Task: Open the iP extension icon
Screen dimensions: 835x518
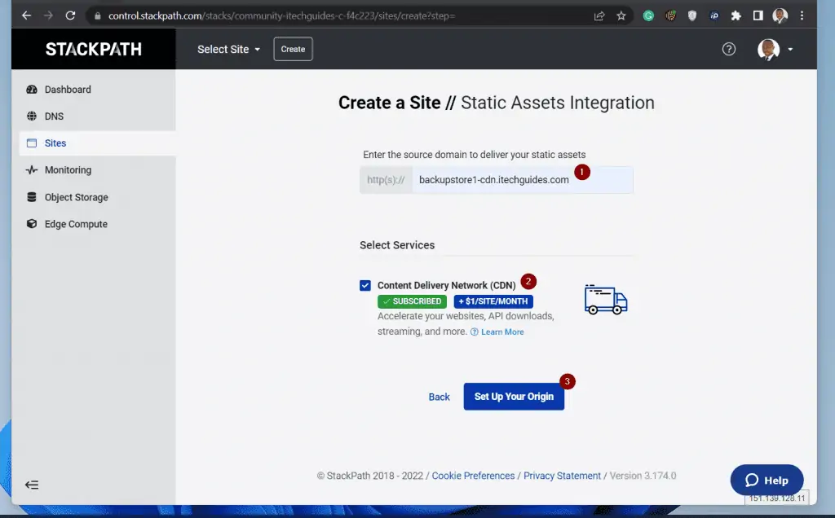Action: point(714,16)
